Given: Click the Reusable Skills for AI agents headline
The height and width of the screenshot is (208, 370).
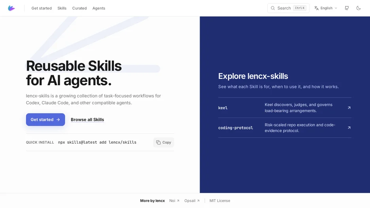Looking at the screenshot, I should pos(74,73).
